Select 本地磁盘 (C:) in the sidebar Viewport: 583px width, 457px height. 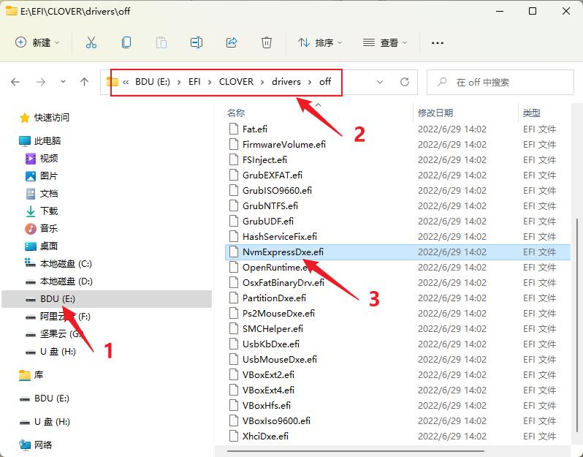66,263
